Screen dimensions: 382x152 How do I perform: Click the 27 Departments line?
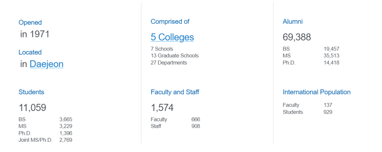169,63
